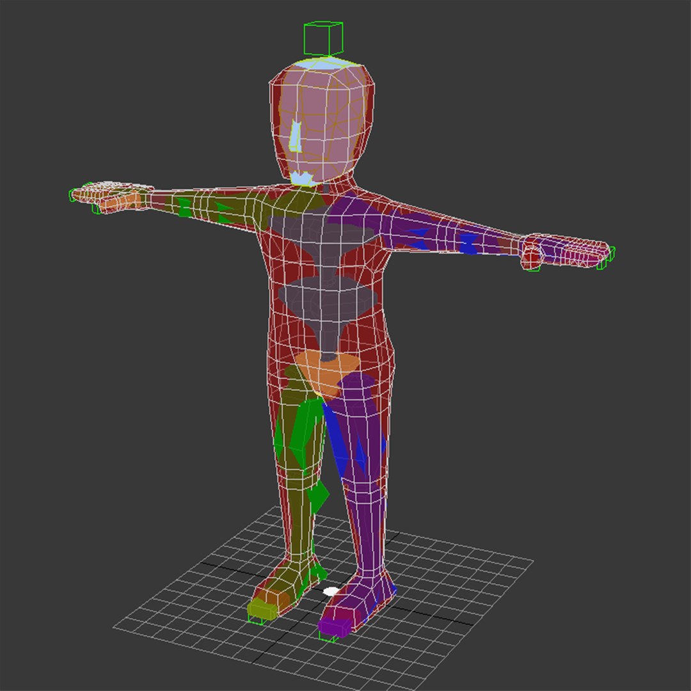Select the olive toe bone on the foot
691x691 pixels.
coord(262,609)
